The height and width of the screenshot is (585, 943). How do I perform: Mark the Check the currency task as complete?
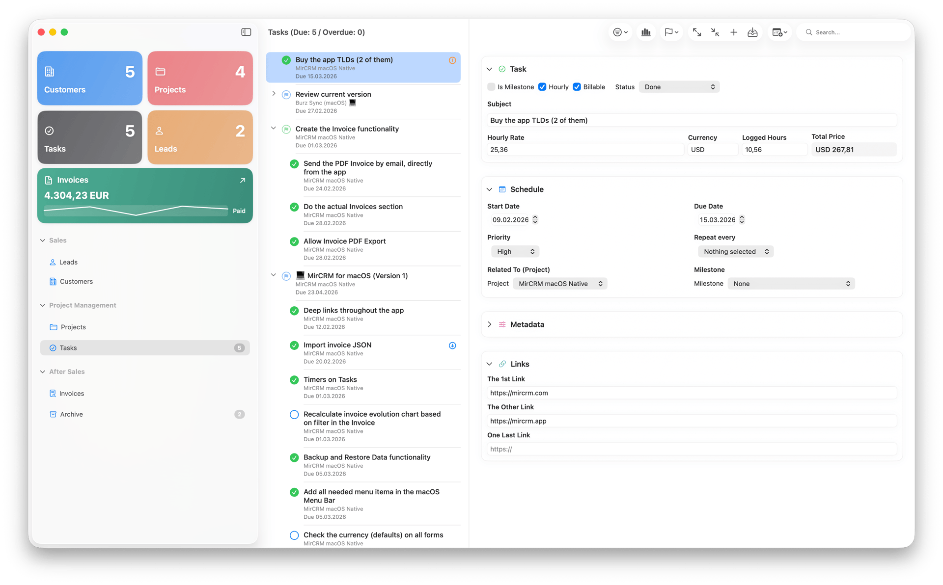coord(294,535)
